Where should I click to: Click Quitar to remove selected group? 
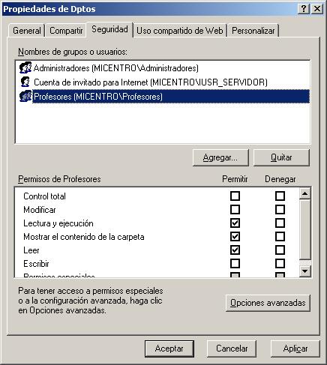coord(281,157)
